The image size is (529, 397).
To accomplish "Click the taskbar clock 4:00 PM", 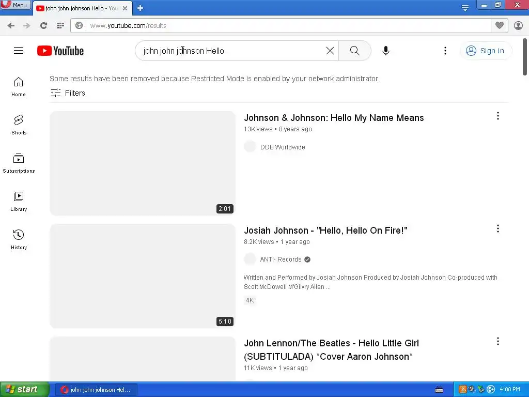I will tap(510, 390).
